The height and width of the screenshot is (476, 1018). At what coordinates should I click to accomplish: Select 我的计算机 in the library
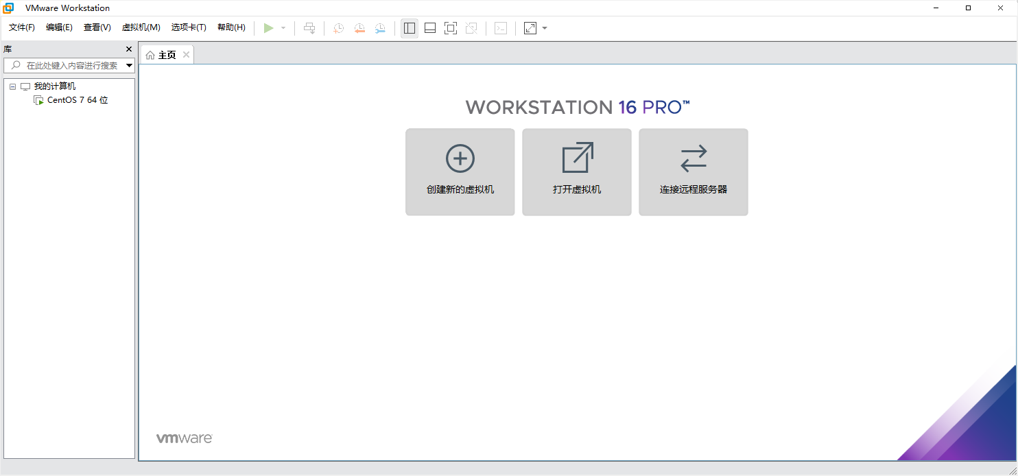(x=55, y=86)
